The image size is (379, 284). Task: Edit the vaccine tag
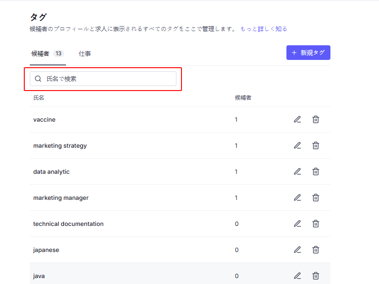coord(297,119)
